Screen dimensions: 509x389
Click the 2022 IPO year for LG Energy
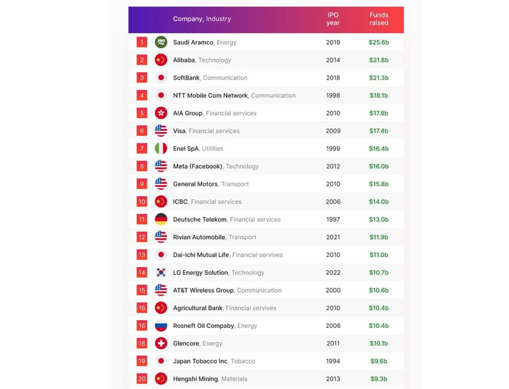click(x=333, y=273)
